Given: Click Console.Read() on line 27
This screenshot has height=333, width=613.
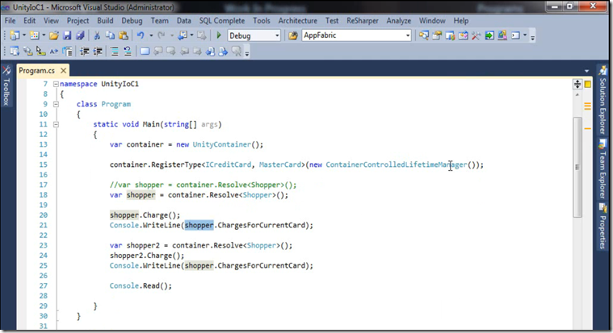Looking at the screenshot, I should click(141, 285).
